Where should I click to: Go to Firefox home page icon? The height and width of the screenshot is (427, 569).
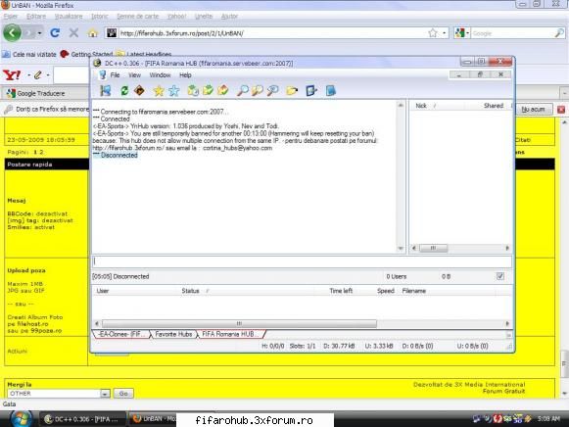(x=93, y=33)
